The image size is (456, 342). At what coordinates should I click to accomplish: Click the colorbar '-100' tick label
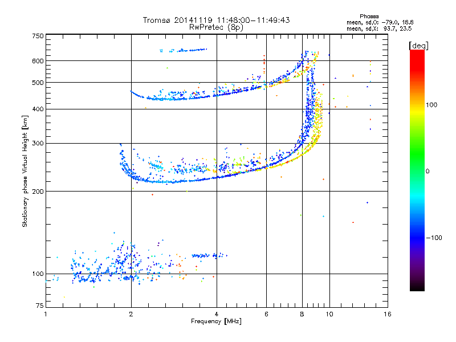click(434, 238)
